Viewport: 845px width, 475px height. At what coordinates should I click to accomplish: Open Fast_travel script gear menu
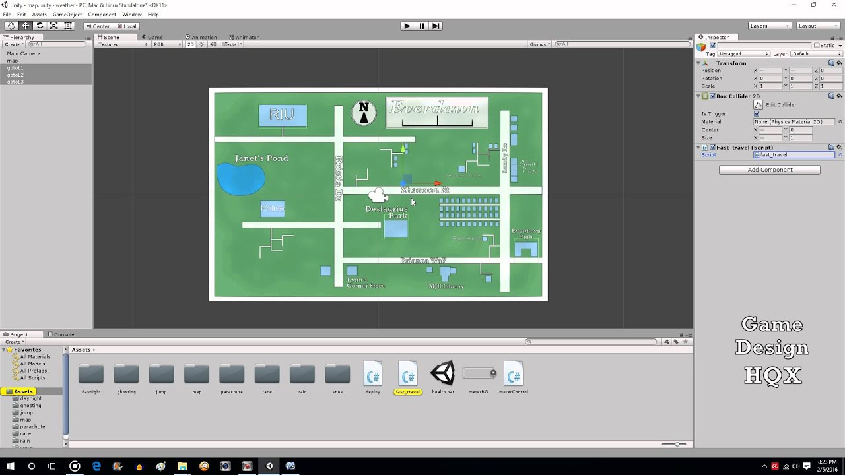tap(840, 148)
